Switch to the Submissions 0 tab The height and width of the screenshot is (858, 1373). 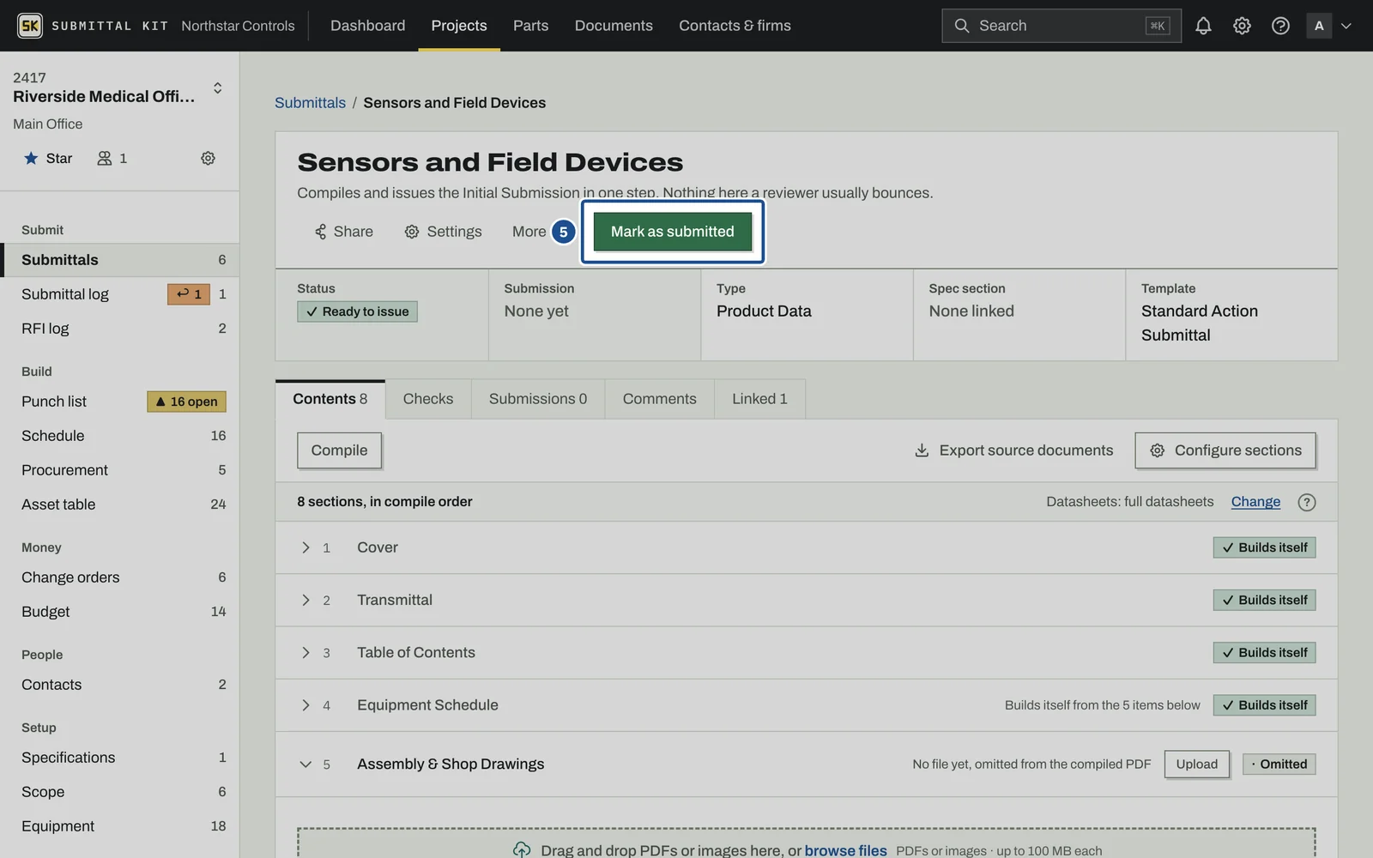538,399
